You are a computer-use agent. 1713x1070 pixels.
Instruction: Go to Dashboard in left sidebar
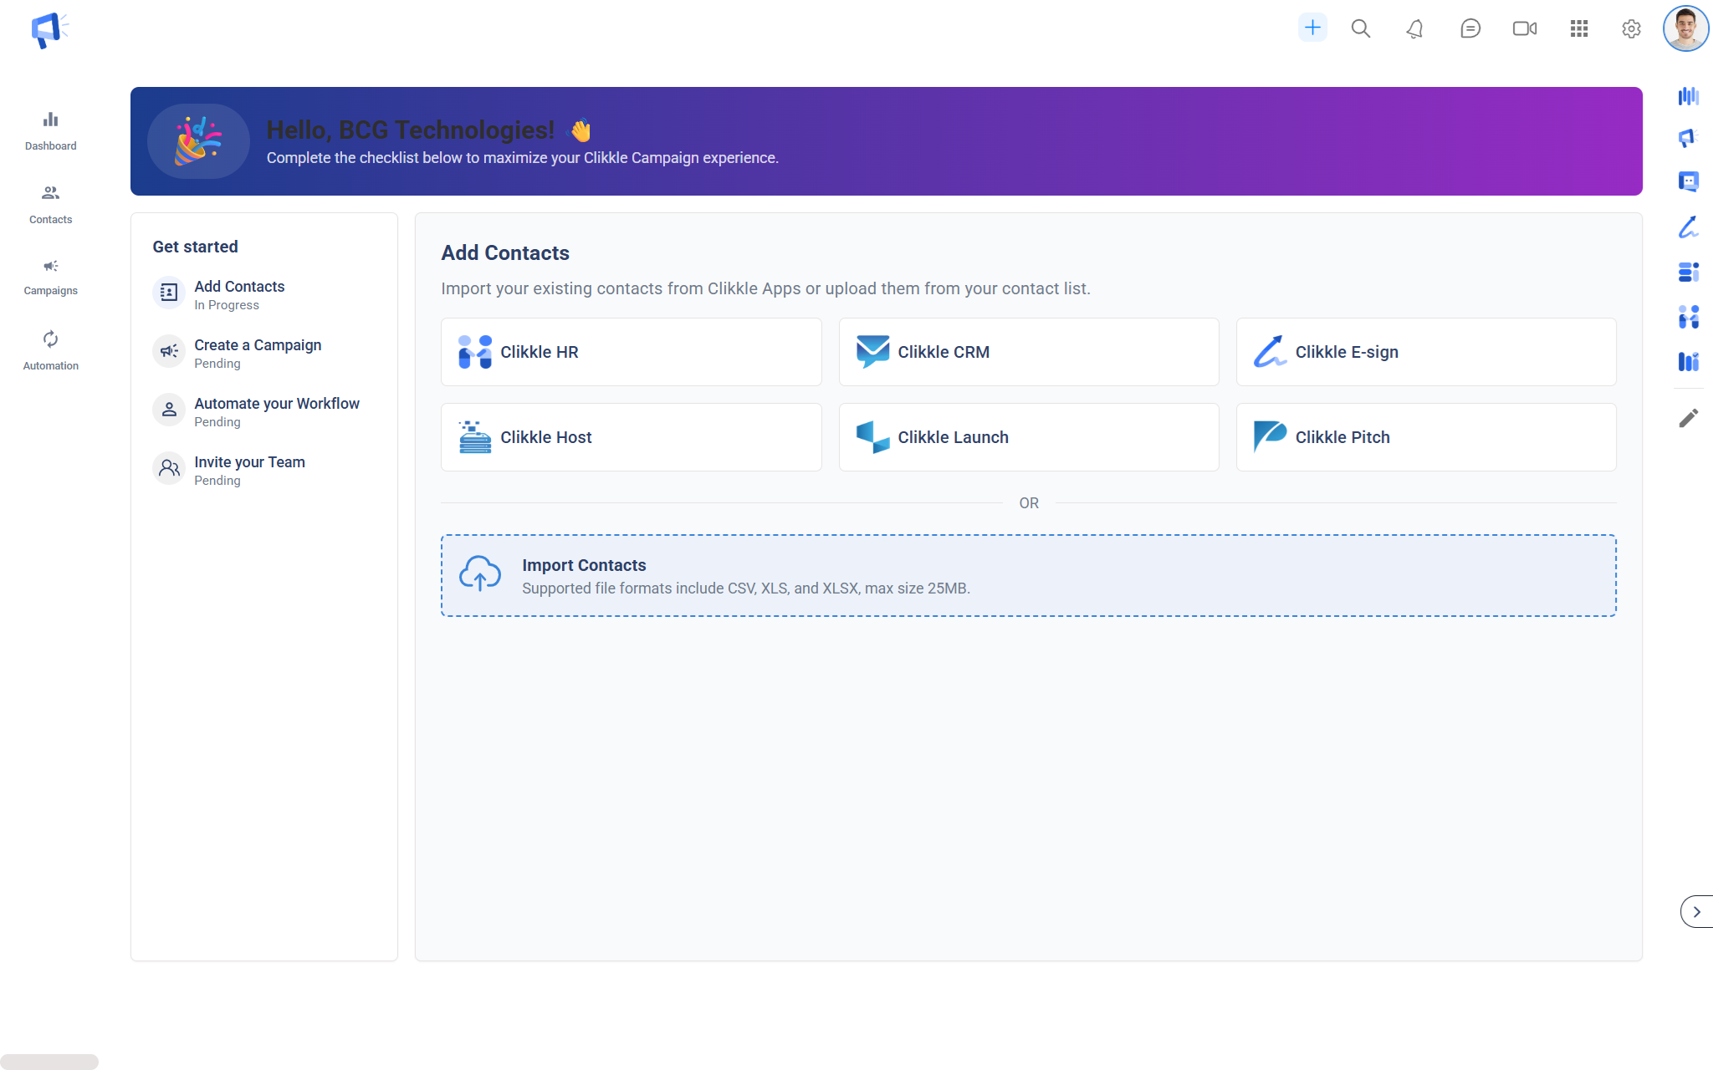(50, 130)
